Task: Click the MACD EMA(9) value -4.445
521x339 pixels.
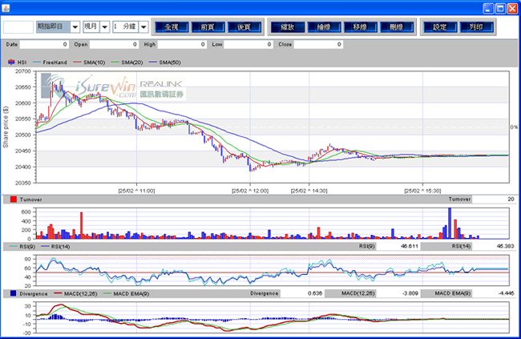Action: [494, 293]
